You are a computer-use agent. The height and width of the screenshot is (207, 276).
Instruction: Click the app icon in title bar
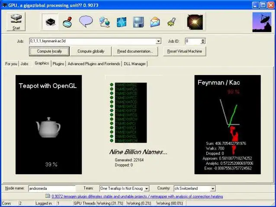point(4,5)
